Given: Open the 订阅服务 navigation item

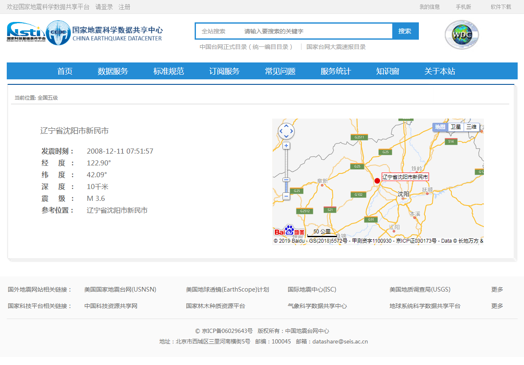Looking at the screenshot, I should click(x=224, y=71).
